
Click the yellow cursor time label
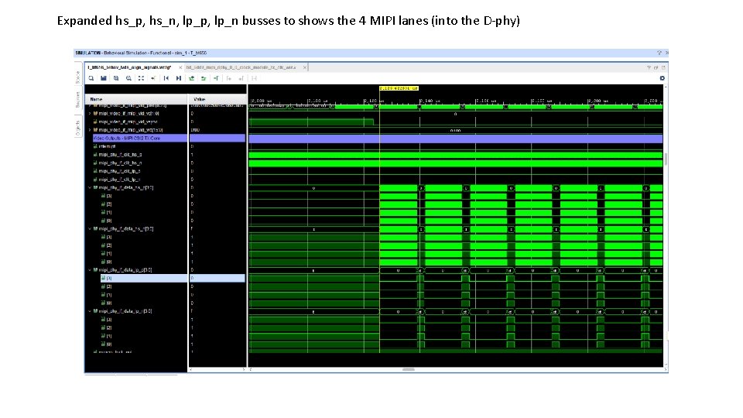399,88
